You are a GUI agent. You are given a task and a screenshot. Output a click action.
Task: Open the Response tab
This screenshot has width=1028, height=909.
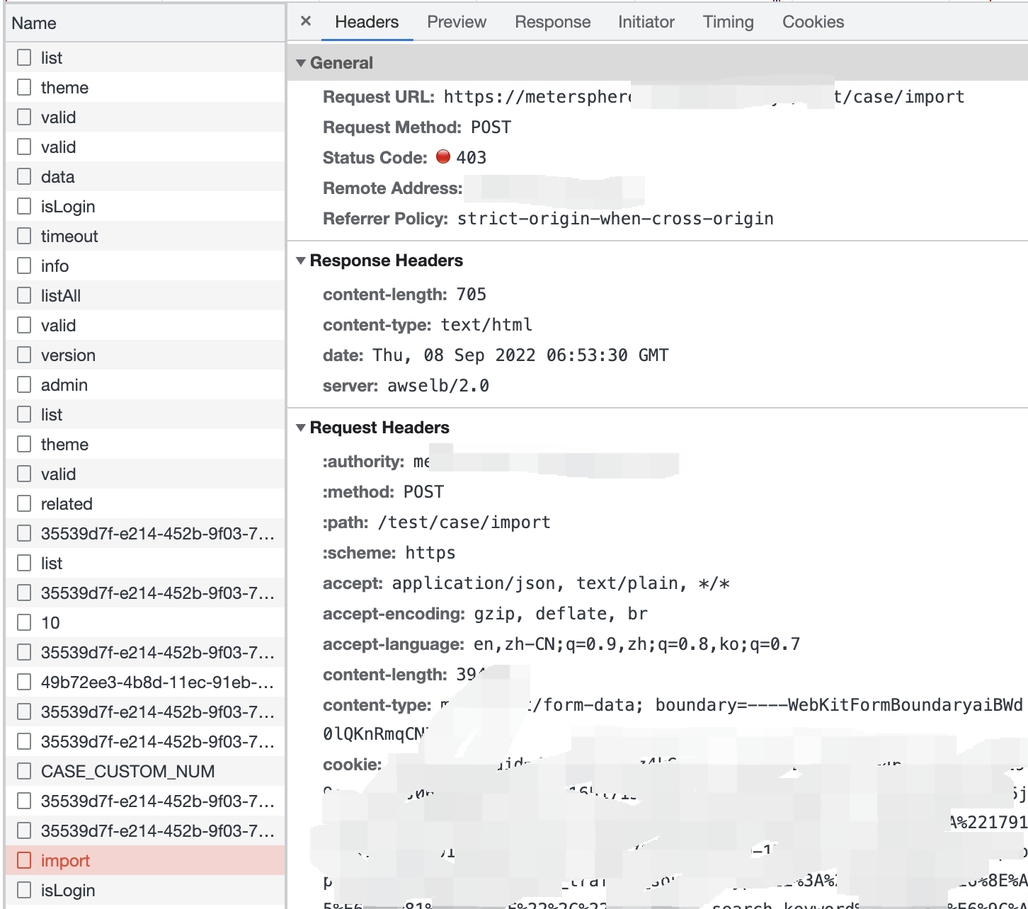click(x=552, y=22)
